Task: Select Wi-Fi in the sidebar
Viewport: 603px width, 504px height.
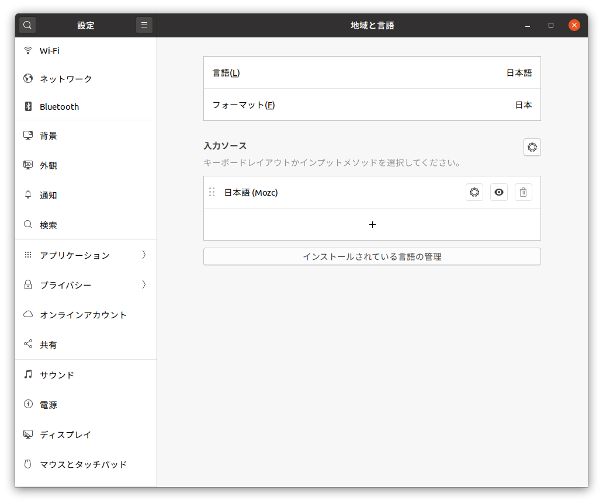Action: click(50, 51)
